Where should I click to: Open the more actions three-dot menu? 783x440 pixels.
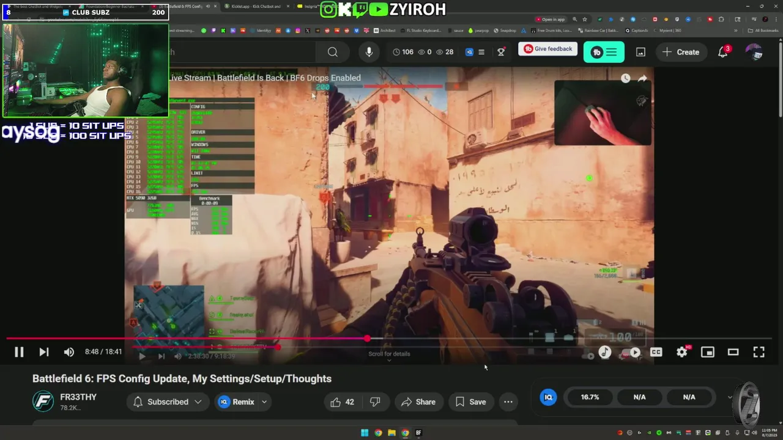[508, 402]
